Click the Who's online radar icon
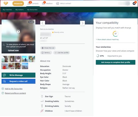Viewport: 138px width, 117px height. click(x=57, y=3)
